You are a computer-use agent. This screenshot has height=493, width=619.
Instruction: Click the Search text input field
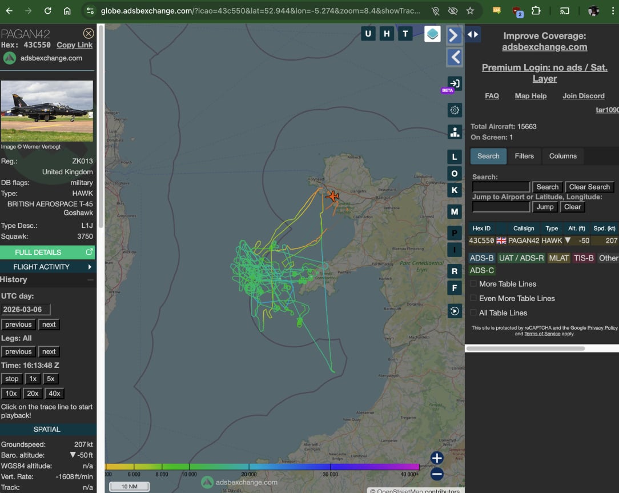click(x=501, y=187)
